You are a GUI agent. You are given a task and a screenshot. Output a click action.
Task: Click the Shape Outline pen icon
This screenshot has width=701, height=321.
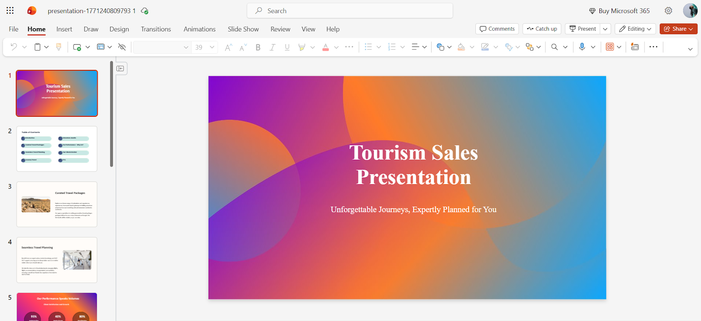click(x=485, y=47)
